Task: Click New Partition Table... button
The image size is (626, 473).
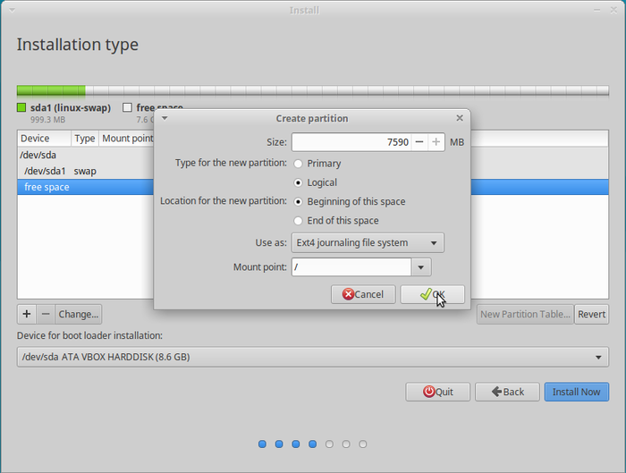Action: tap(525, 314)
